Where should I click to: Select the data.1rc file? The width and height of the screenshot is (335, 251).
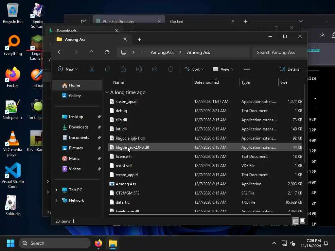point(205,202)
